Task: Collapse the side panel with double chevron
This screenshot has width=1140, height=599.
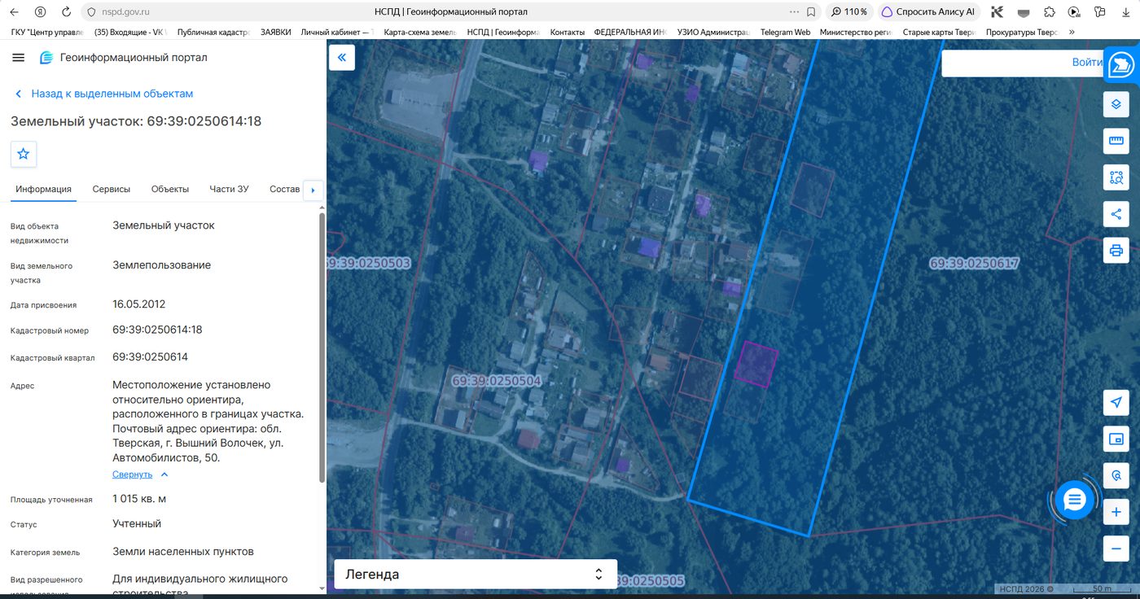Action: (x=342, y=58)
